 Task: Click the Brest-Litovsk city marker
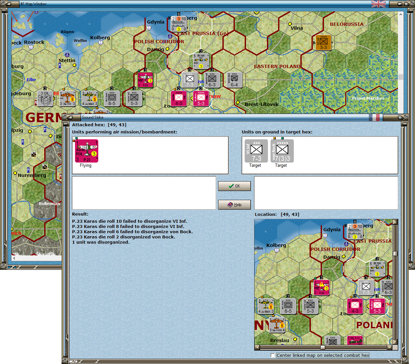click(x=238, y=102)
